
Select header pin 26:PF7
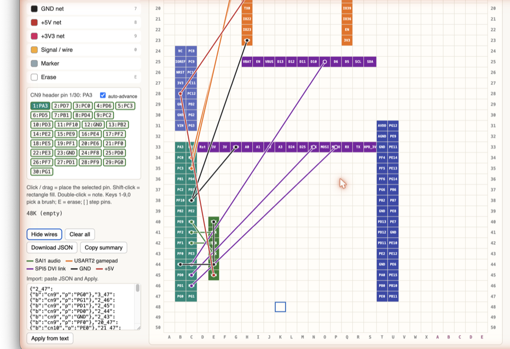[42, 162]
